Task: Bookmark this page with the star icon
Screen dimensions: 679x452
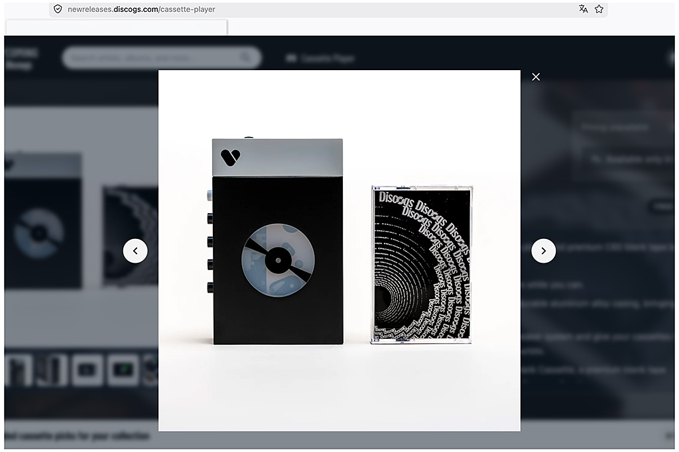Action: pyautogui.click(x=599, y=9)
